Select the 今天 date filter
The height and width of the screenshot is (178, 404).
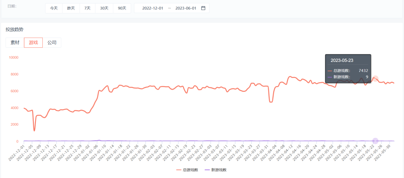54,8
